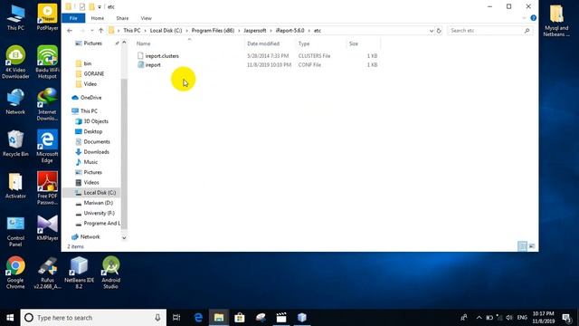Expand chevron after This PC in path
579x326 pixels.
click(x=145, y=31)
